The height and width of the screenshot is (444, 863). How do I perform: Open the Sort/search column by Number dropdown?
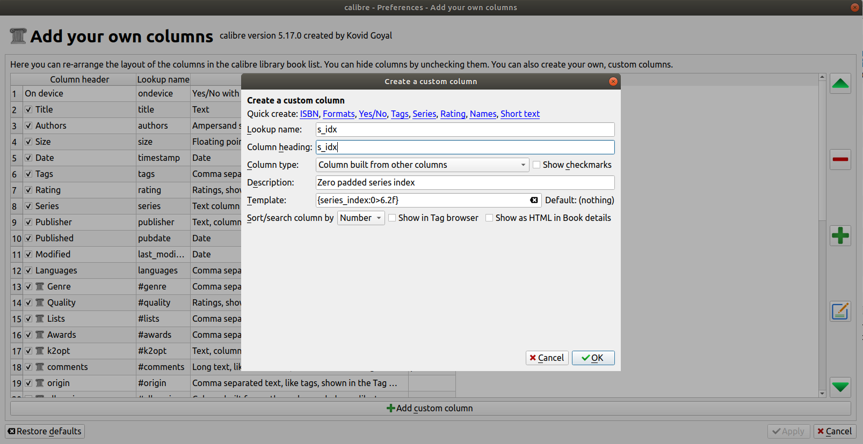[361, 218]
